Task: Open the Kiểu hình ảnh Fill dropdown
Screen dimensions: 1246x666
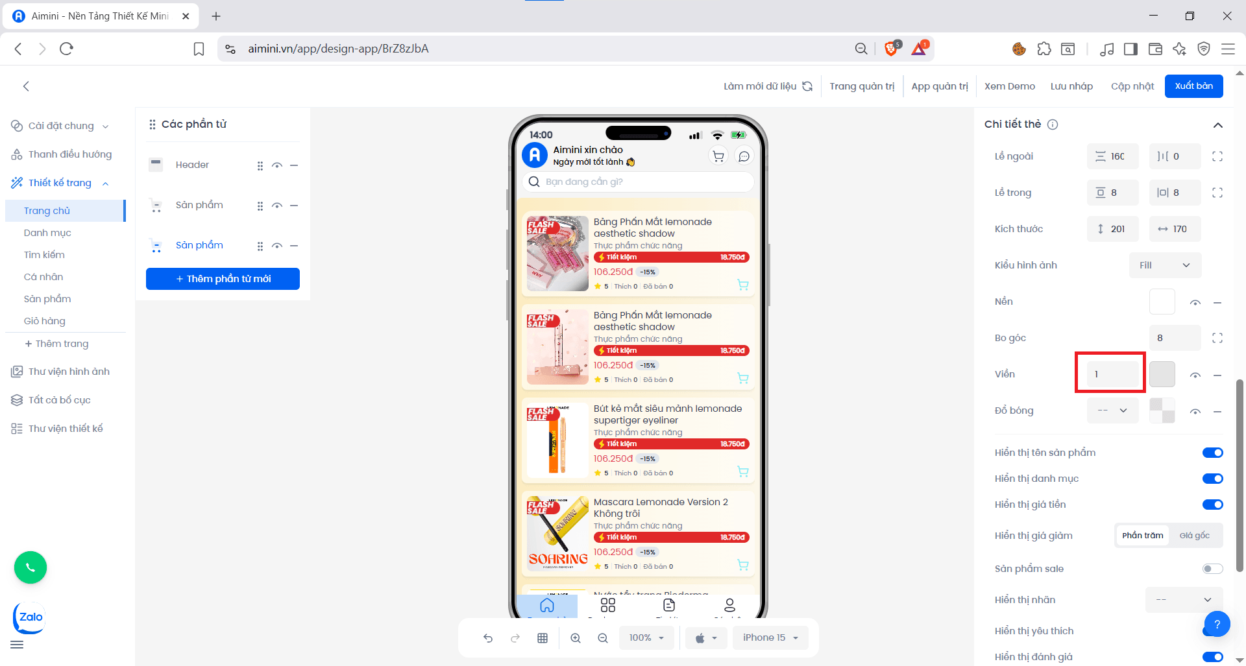Action: [1165, 265]
